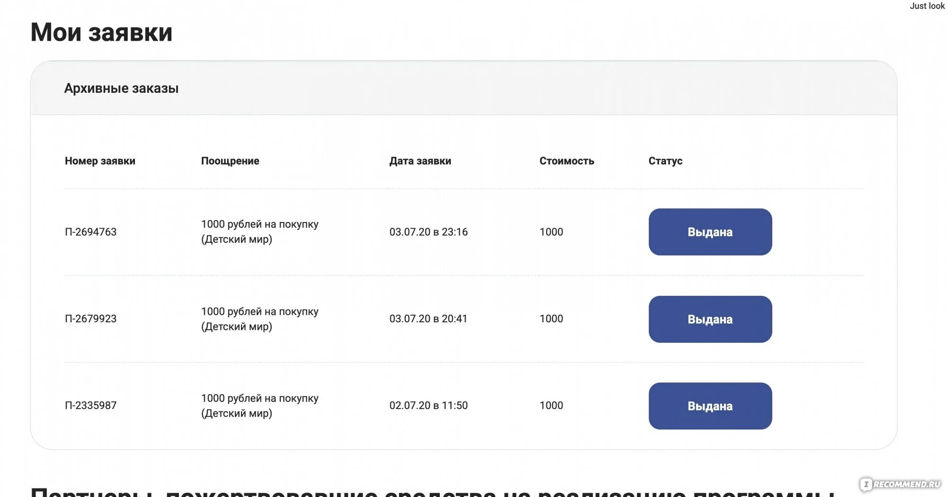Click the Мои заявки page heading

101,32
